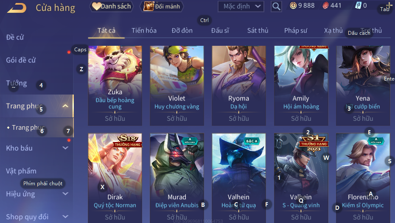The width and height of the screenshot is (395, 223).
Task: Click the blue voucher currency icon
Action: tap(358, 6)
